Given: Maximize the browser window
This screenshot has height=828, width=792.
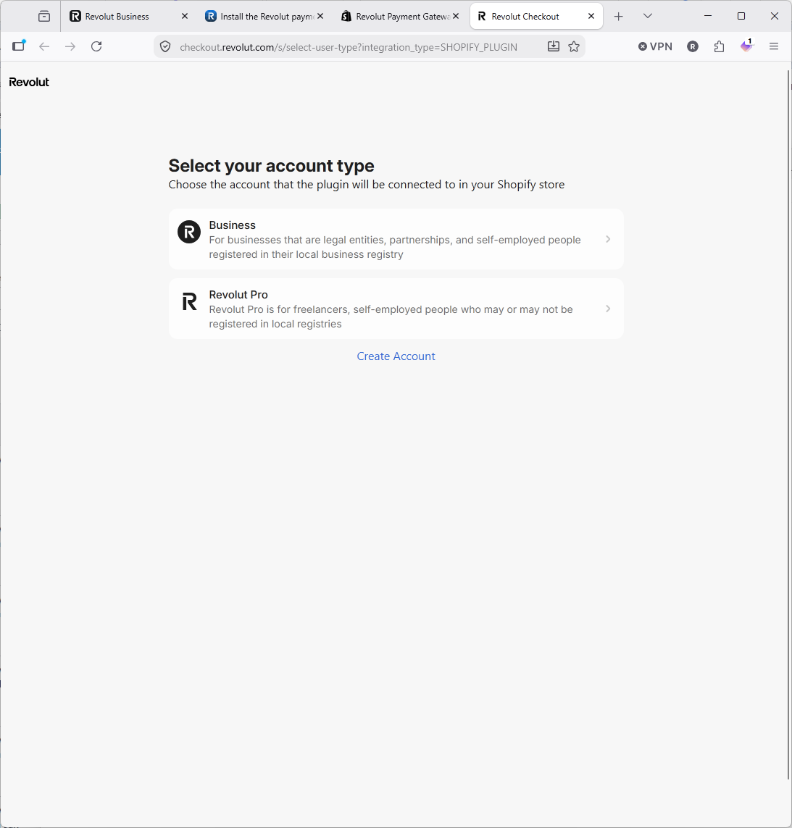Looking at the screenshot, I should click(x=741, y=17).
